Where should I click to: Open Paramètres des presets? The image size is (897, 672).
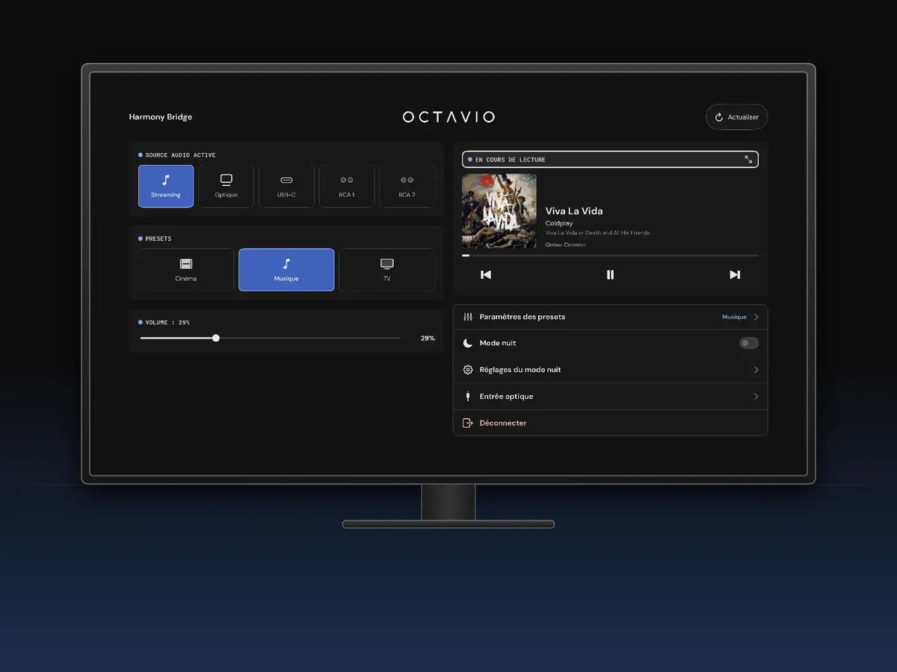pyautogui.click(x=610, y=317)
